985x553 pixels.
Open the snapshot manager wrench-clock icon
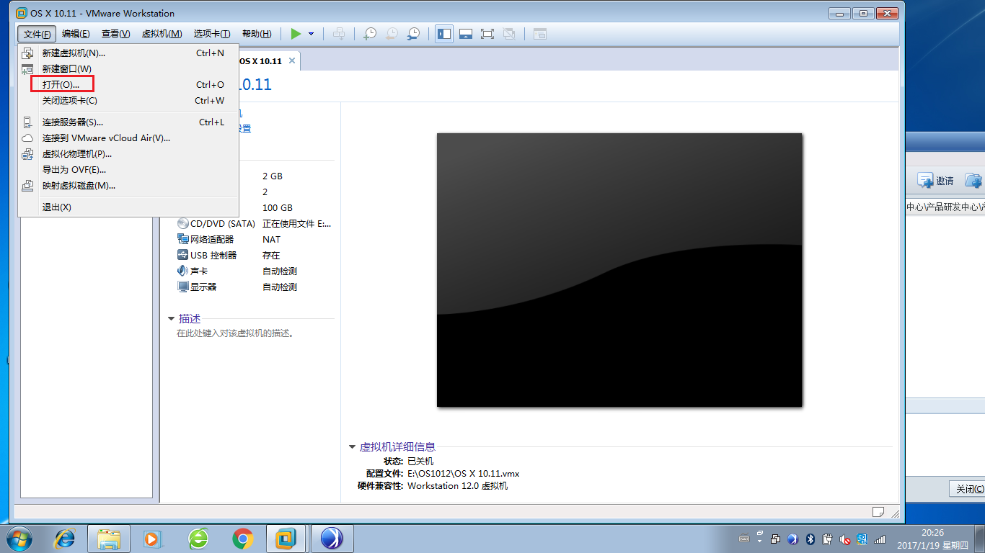(x=413, y=34)
